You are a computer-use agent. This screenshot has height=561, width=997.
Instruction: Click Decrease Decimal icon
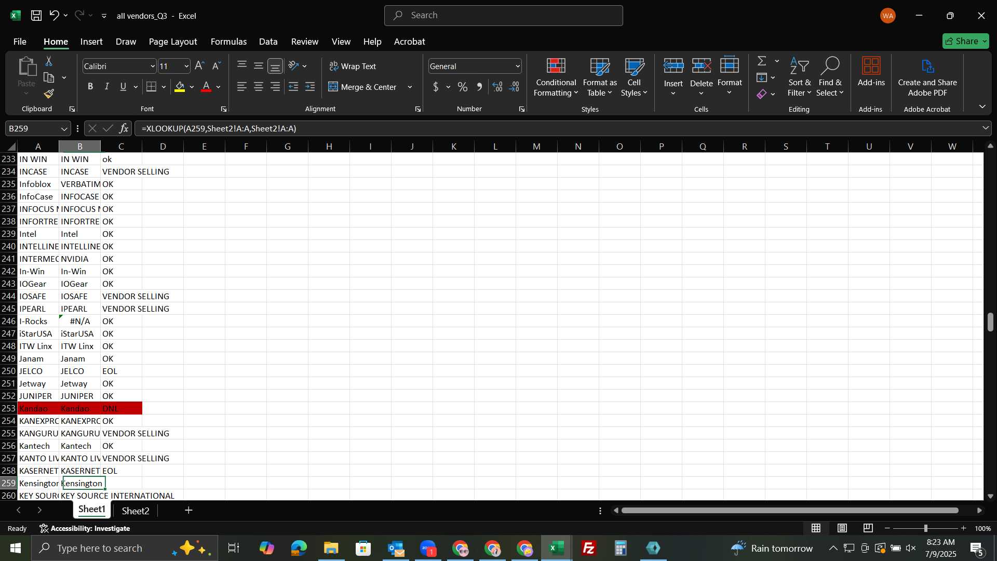[515, 87]
